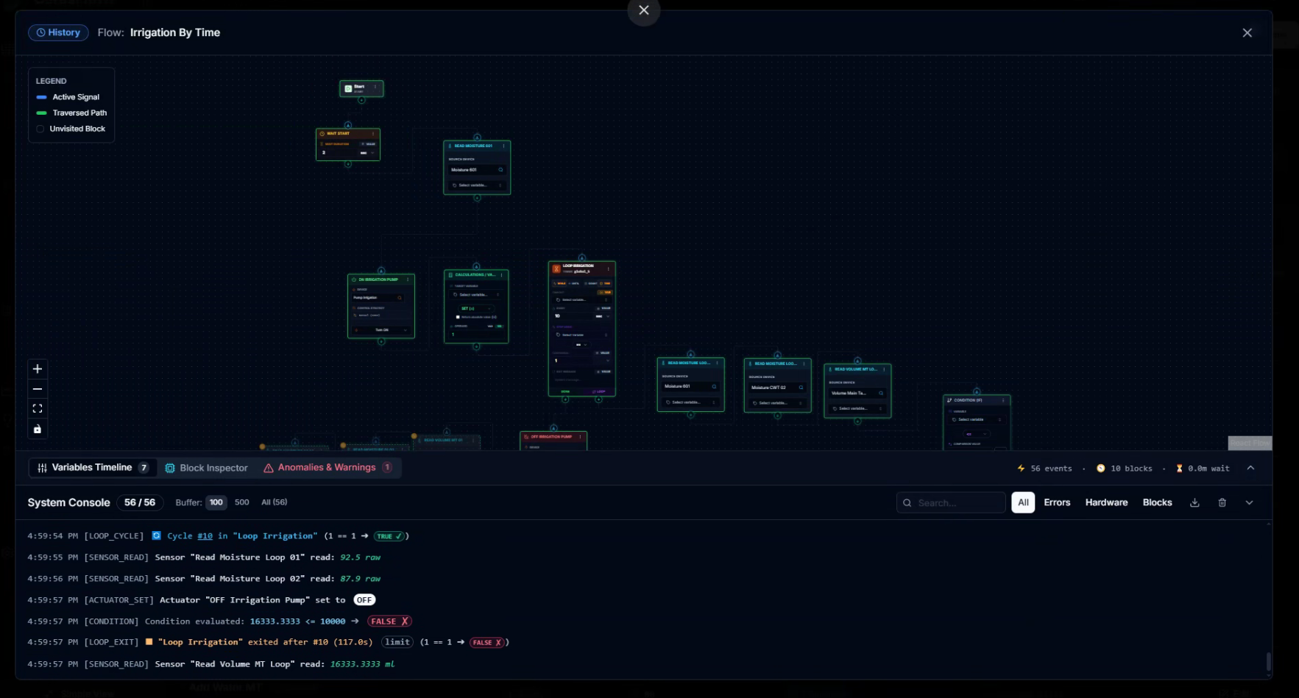
Task: Open the History view button
Action: pyautogui.click(x=58, y=32)
